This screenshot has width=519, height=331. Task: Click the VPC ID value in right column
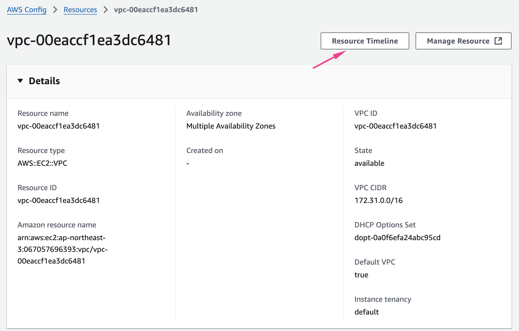[395, 126]
